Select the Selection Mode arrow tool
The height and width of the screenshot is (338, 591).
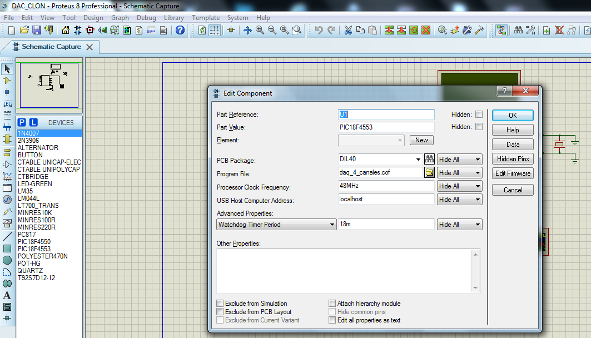[x=7, y=69]
